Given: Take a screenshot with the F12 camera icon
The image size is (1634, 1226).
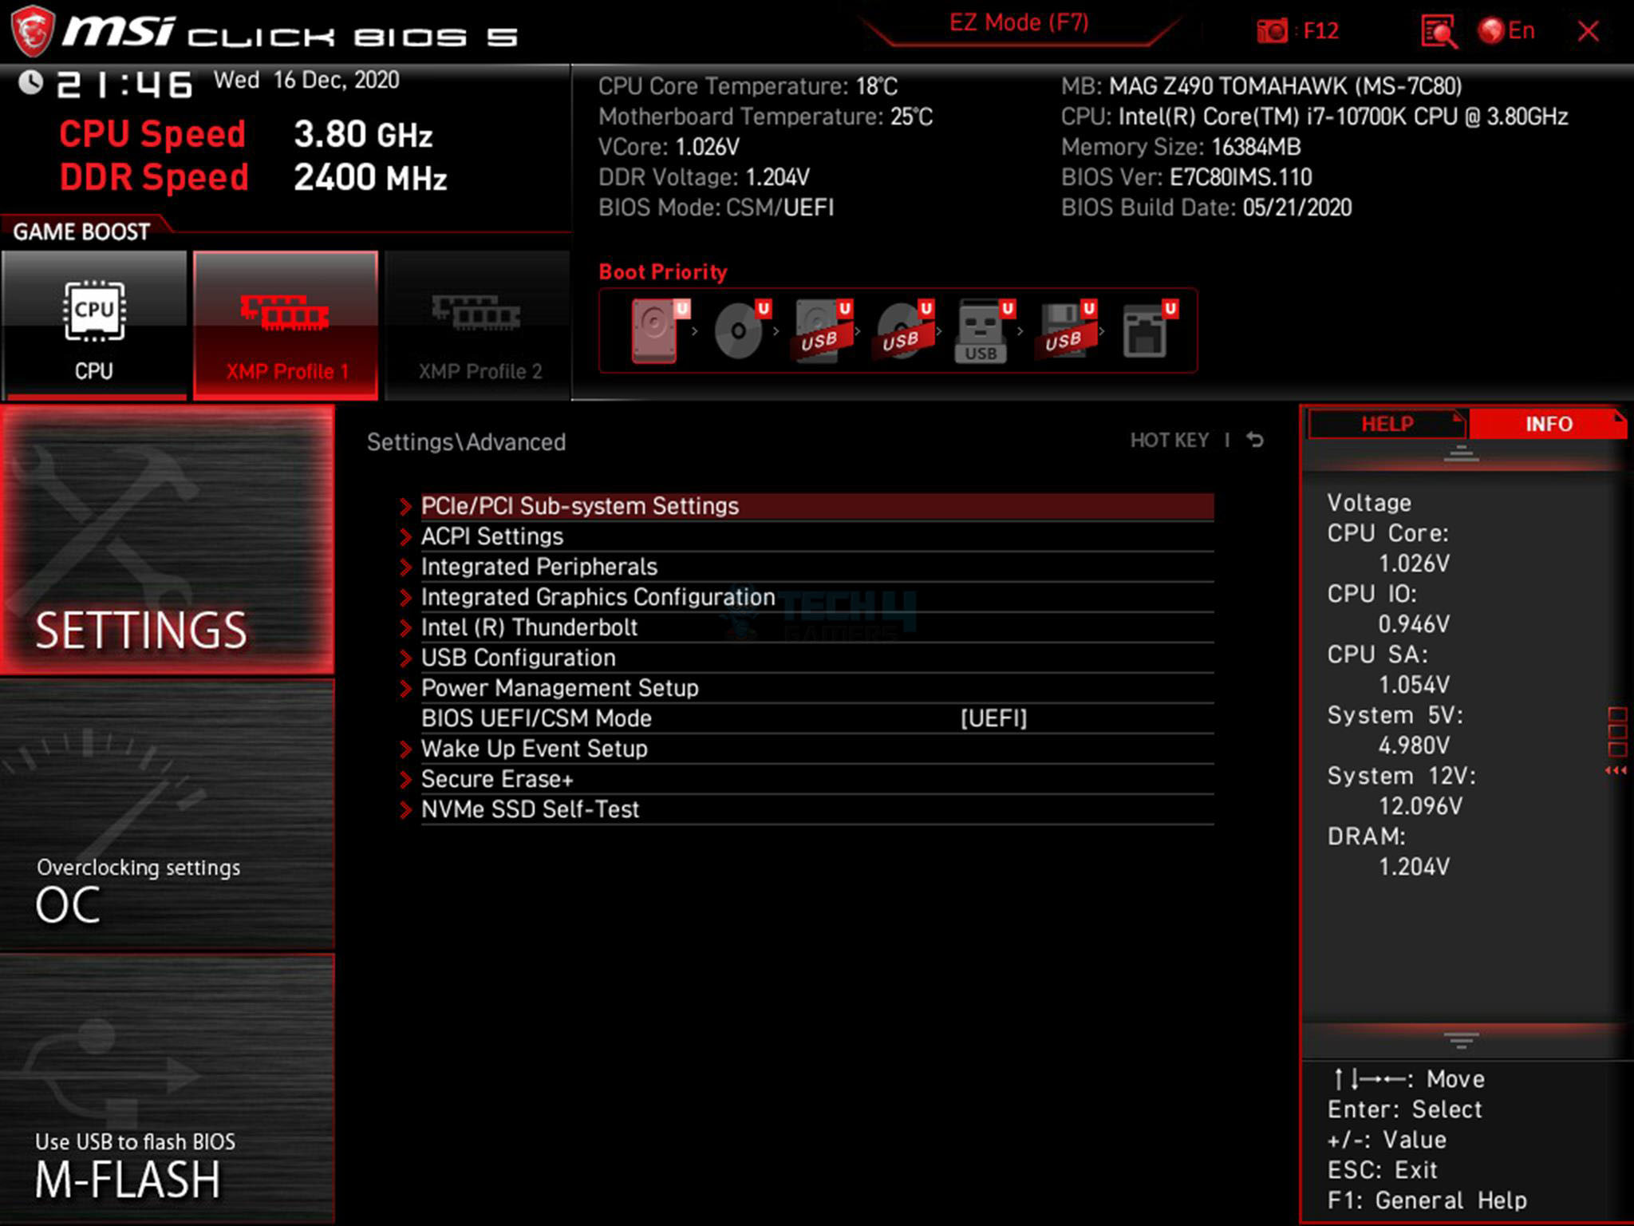Looking at the screenshot, I should (x=1272, y=32).
